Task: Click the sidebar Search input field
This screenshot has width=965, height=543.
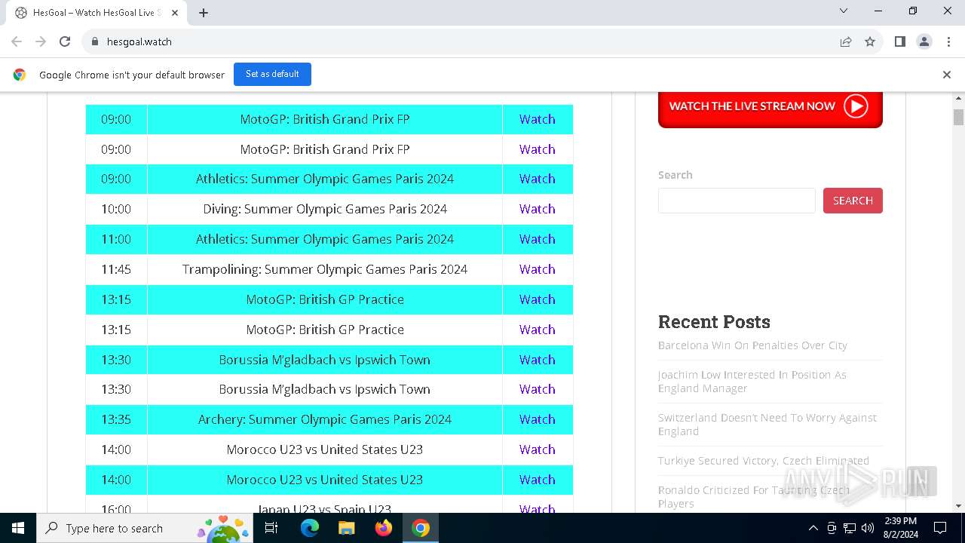Action: pos(737,201)
